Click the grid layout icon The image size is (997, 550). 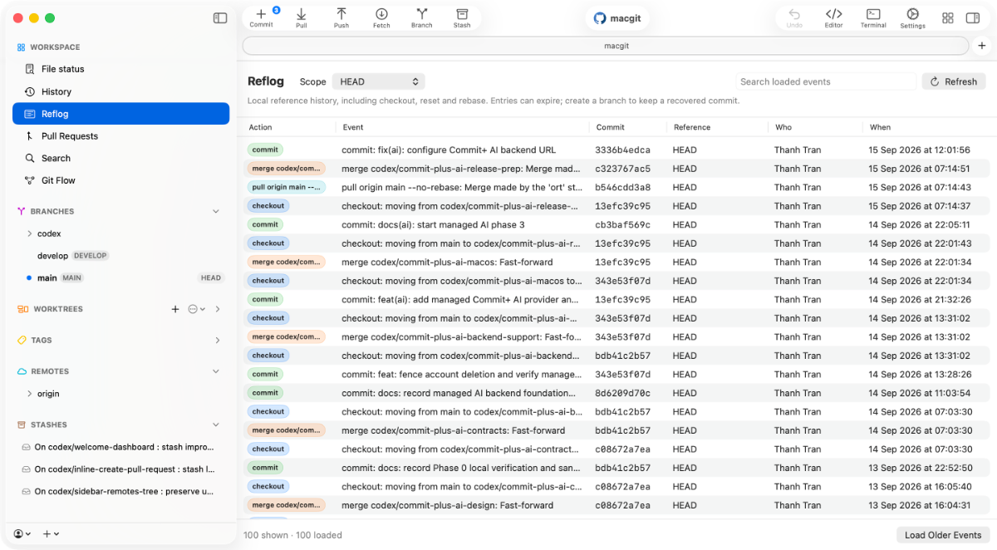948,17
